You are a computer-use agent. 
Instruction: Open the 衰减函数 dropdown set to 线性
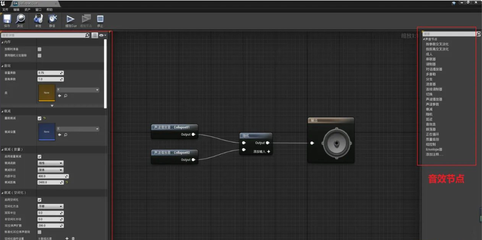(x=50, y=163)
